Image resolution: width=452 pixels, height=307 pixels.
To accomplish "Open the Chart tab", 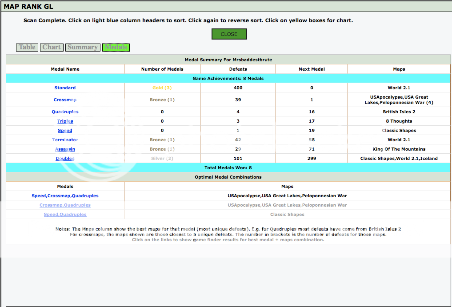I will point(52,47).
